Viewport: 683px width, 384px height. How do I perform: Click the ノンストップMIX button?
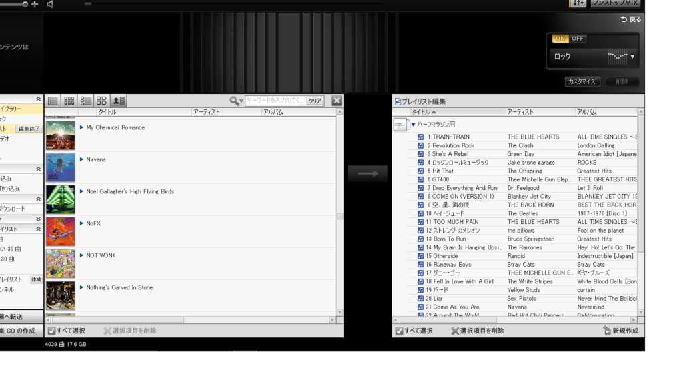pyautogui.click(x=615, y=3)
